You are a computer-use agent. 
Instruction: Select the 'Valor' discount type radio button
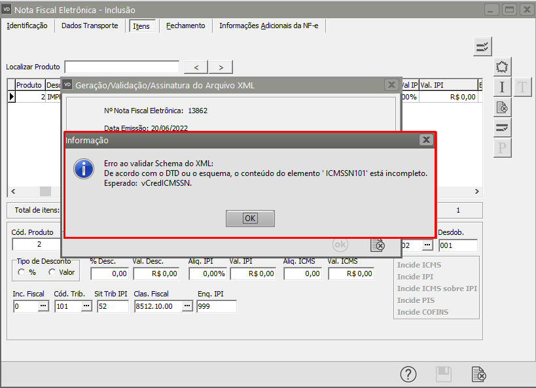tap(51, 272)
